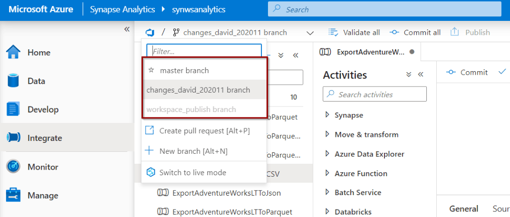Viewport: 510px width, 217px height.
Task: Expand the Move & transform group
Action: click(x=327, y=134)
